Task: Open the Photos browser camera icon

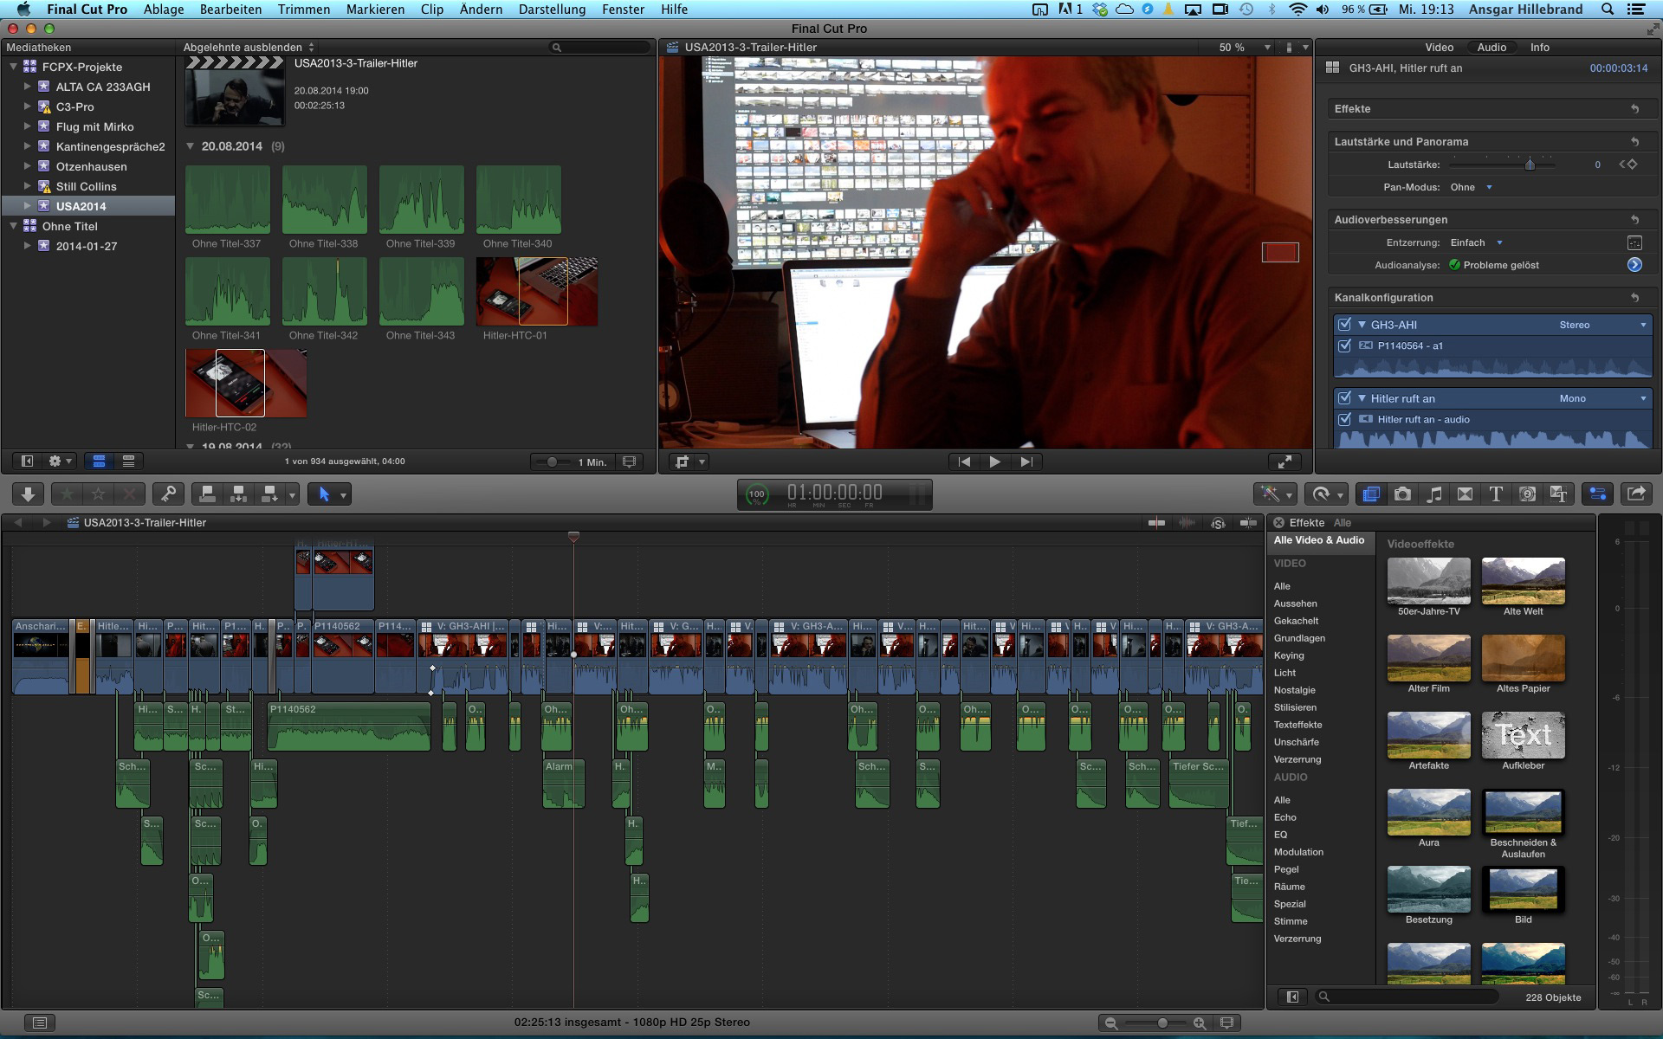Action: point(1402,494)
